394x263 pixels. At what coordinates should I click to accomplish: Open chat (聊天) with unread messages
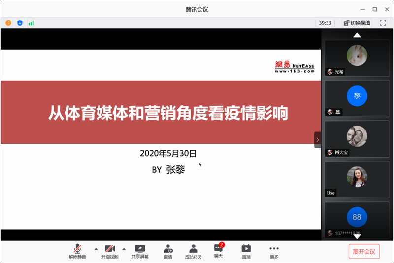(218, 251)
